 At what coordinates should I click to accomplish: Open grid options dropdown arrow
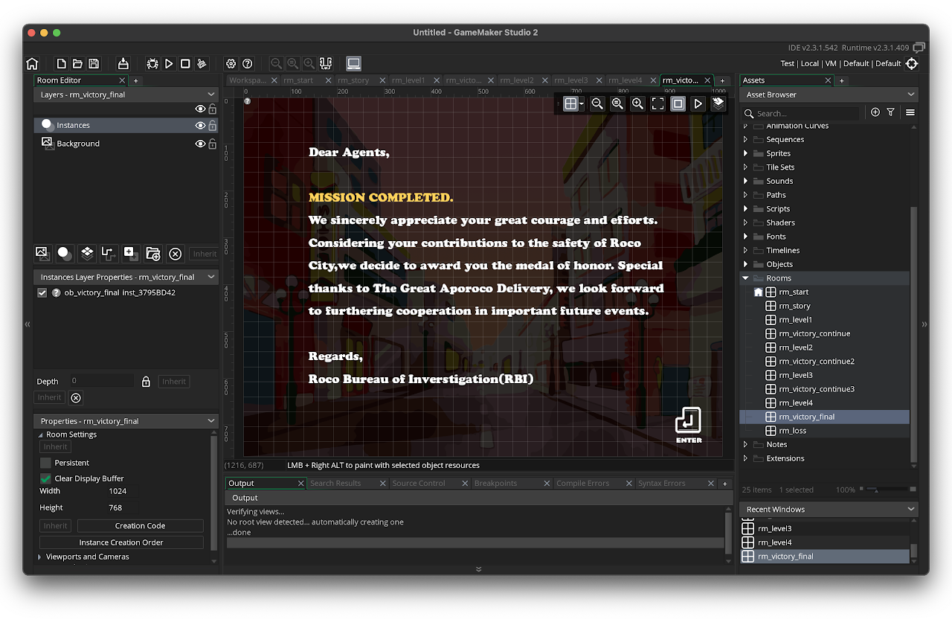point(582,104)
